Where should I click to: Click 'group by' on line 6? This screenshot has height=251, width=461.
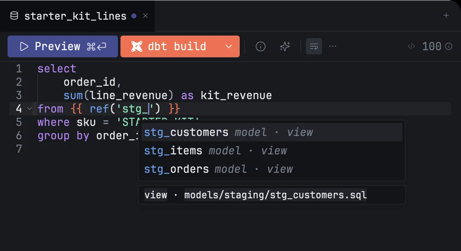point(63,136)
